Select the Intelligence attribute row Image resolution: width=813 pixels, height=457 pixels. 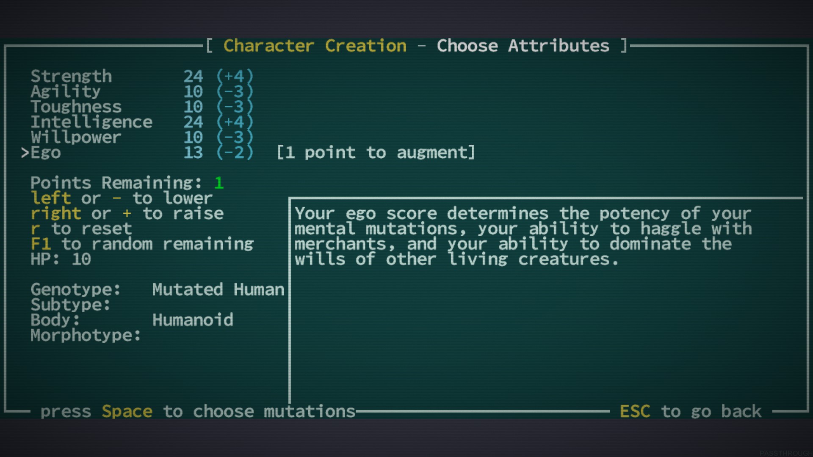click(x=91, y=122)
